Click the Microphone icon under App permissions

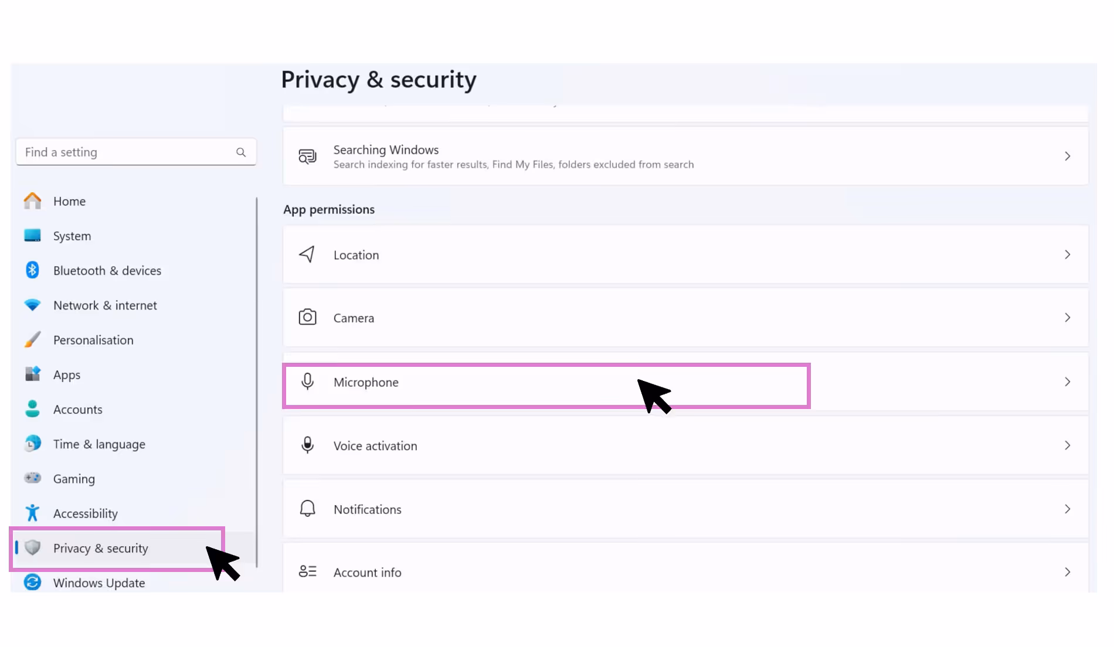[307, 383]
